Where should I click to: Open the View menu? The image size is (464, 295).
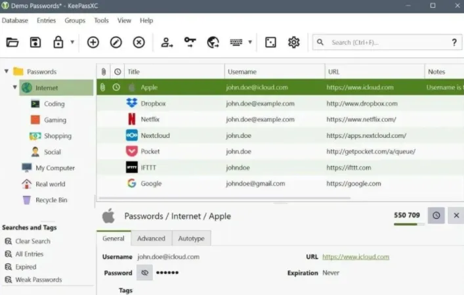tap(124, 20)
